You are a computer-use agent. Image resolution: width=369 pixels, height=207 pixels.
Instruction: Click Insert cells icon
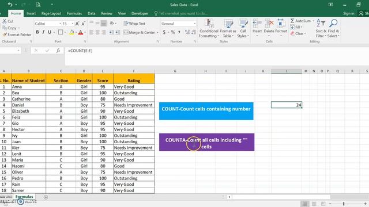point(257,24)
